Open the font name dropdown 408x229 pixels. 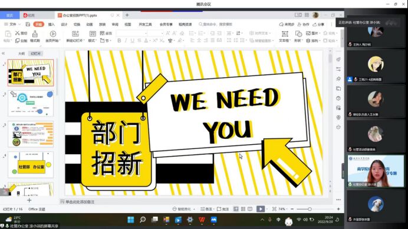131,34
